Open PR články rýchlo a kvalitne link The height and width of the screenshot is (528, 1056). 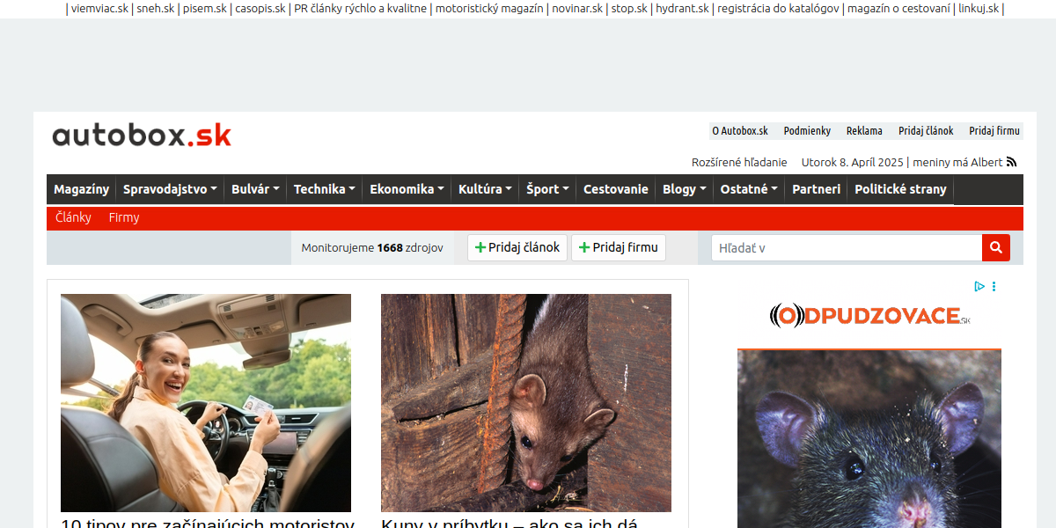point(361,9)
